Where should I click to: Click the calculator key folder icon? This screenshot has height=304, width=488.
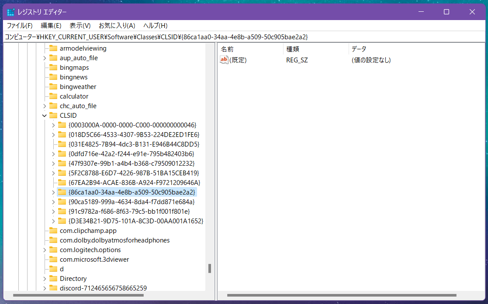[x=53, y=96]
